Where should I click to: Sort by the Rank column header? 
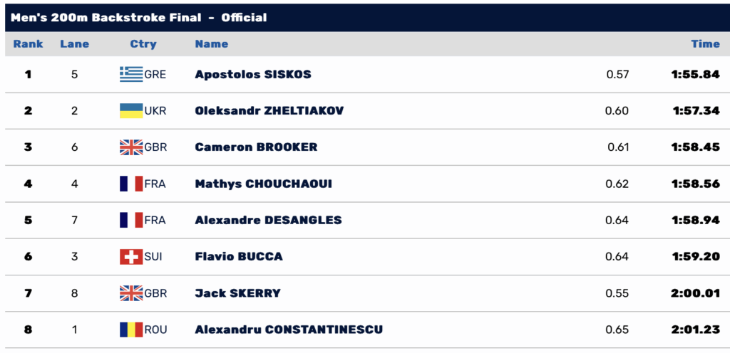[x=28, y=44]
